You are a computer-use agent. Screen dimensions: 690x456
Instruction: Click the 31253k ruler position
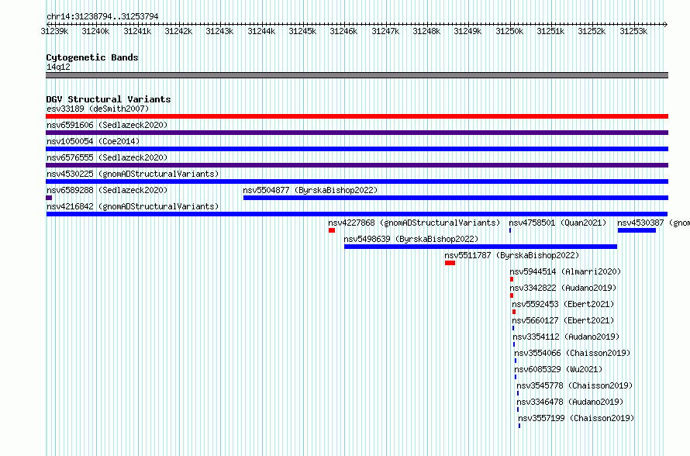(x=633, y=31)
